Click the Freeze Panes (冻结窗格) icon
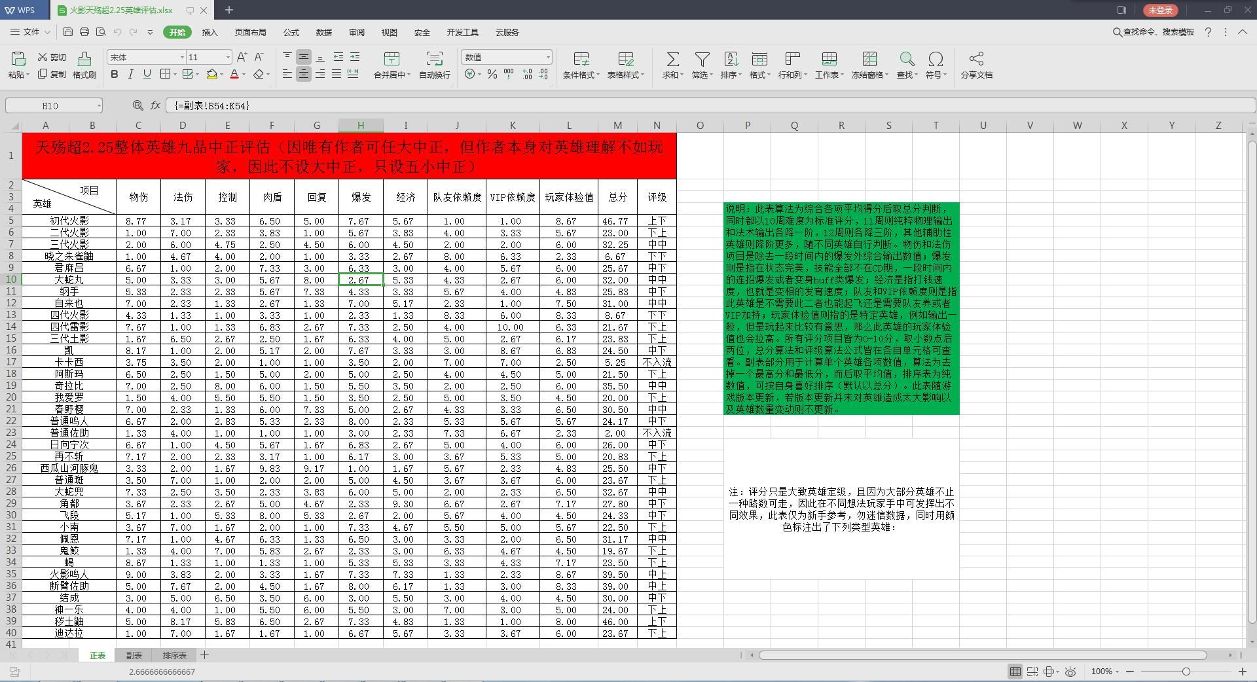 pyautogui.click(x=869, y=60)
